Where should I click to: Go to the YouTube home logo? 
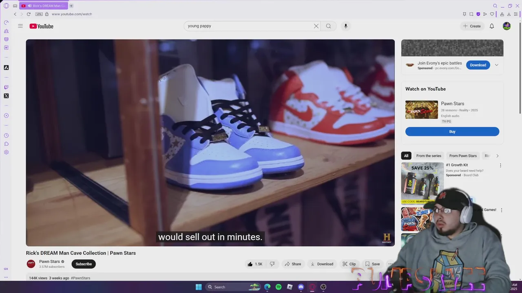coord(41,26)
